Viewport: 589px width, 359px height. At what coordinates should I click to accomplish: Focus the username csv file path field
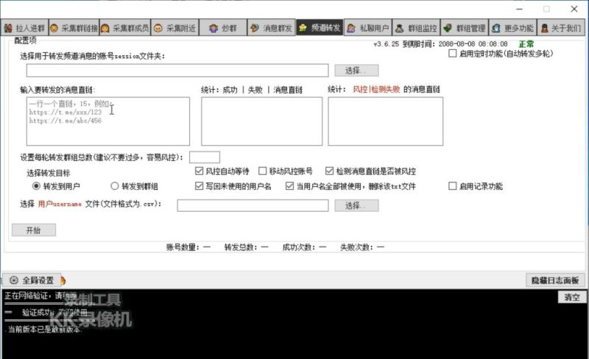coord(253,205)
